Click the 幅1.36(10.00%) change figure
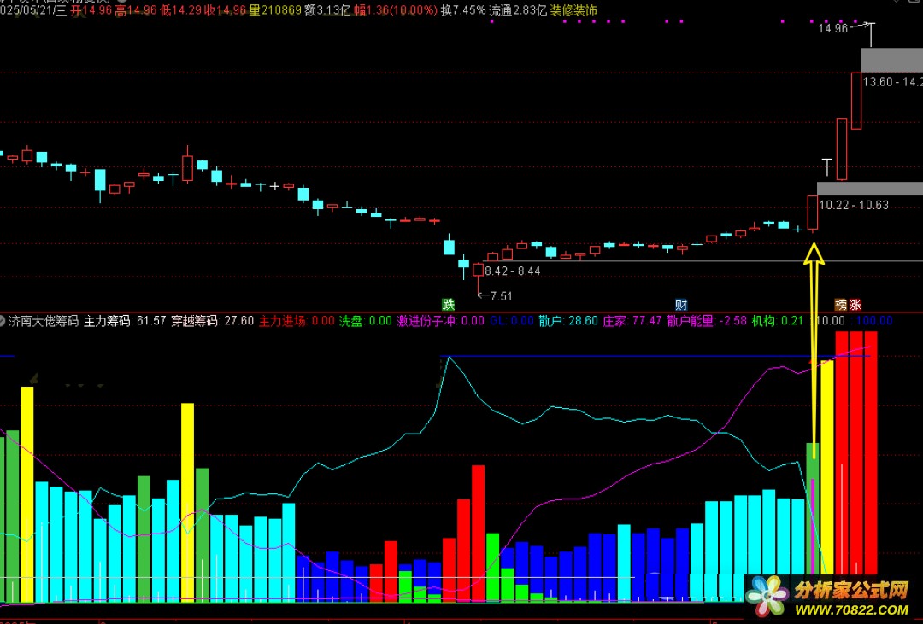 pos(396,10)
